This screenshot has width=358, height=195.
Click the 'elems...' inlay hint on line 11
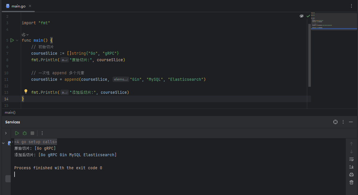point(121,79)
